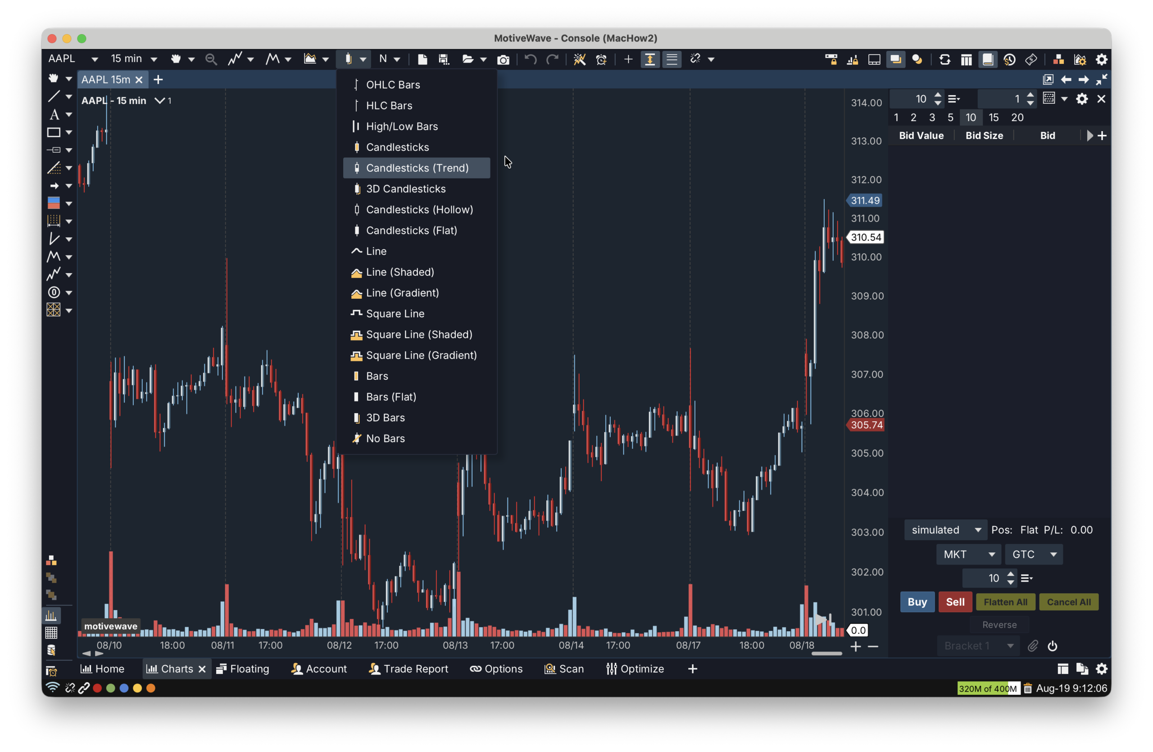Viewport: 1153px width, 752px height.
Task: Click the chart horizontal scrollbar thumb
Action: click(826, 653)
